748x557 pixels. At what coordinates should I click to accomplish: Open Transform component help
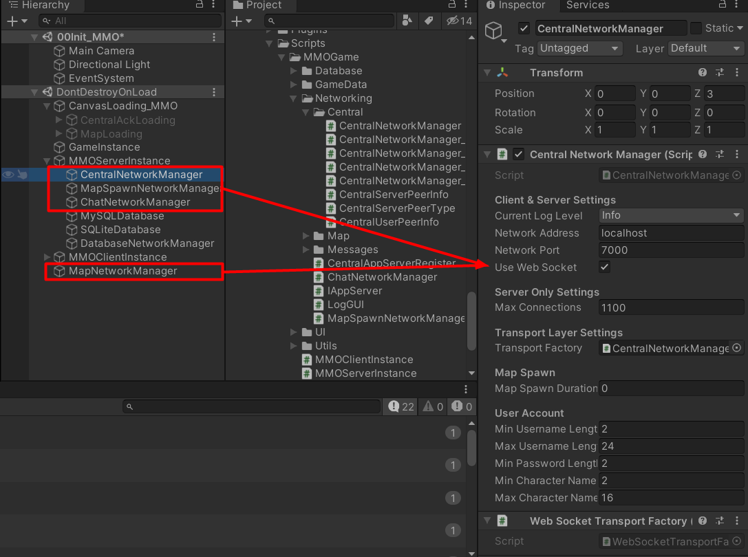click(702, 72)
